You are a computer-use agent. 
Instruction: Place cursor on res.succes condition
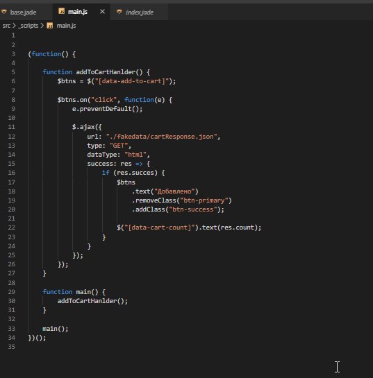(x=135, y=173)
